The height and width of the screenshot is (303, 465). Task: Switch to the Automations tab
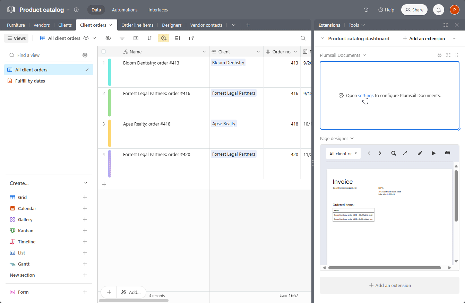click(124, 10)
